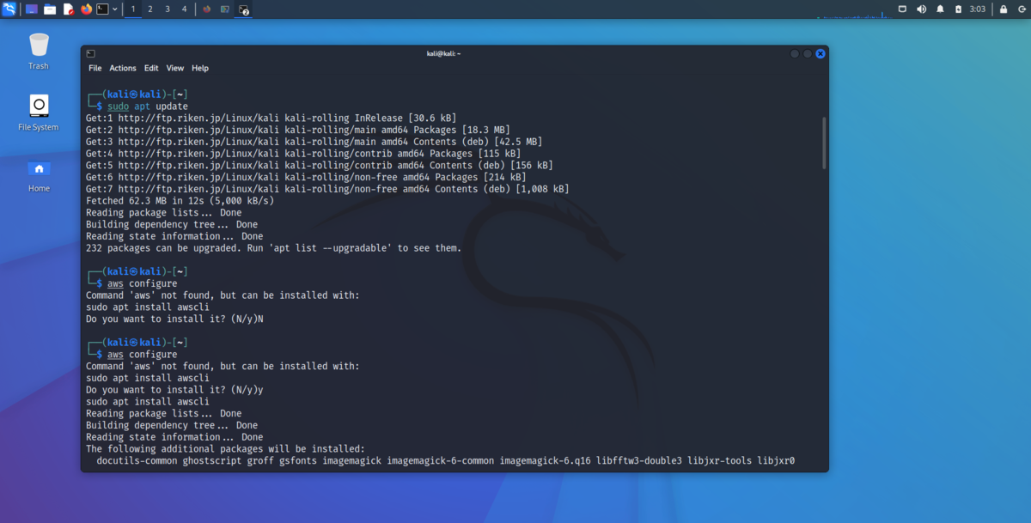Open the file manager launcher in panel
The width and height of the screenshot is (1031, 523).
tap(50, 9)
